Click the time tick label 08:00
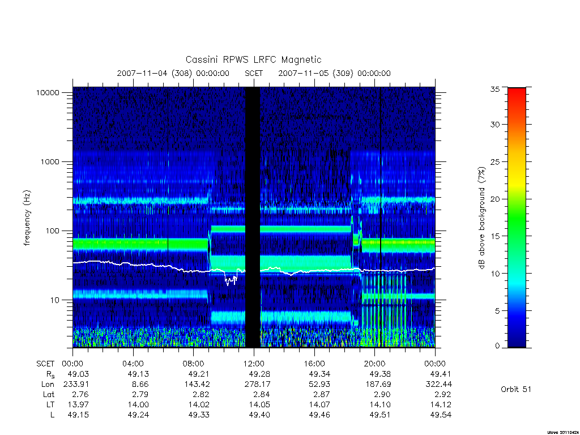The width and height of the screenshot is (580, 435). 194,364
